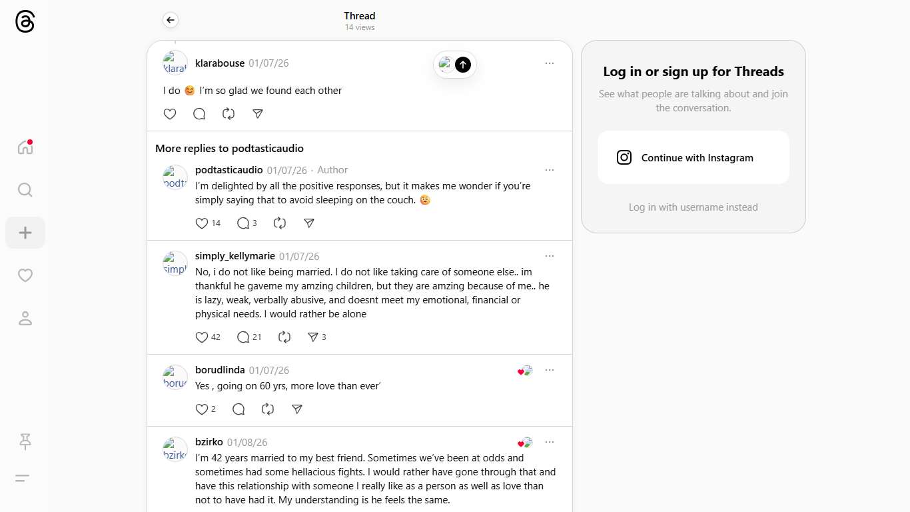This screenshot has width=910, height=512.
Task: Click simply_kellymarie's profile avatar
Action: (x=175, y=263)
